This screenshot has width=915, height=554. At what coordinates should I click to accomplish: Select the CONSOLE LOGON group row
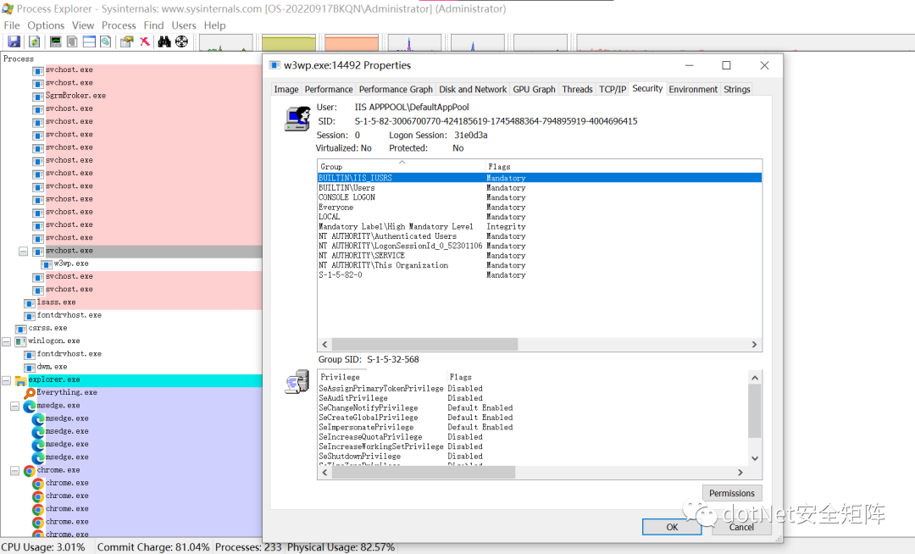point(539,197)
